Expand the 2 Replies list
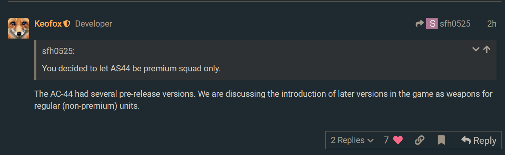Image resolution: width=505 pixels, height=155 pixels. click(352, 140)
